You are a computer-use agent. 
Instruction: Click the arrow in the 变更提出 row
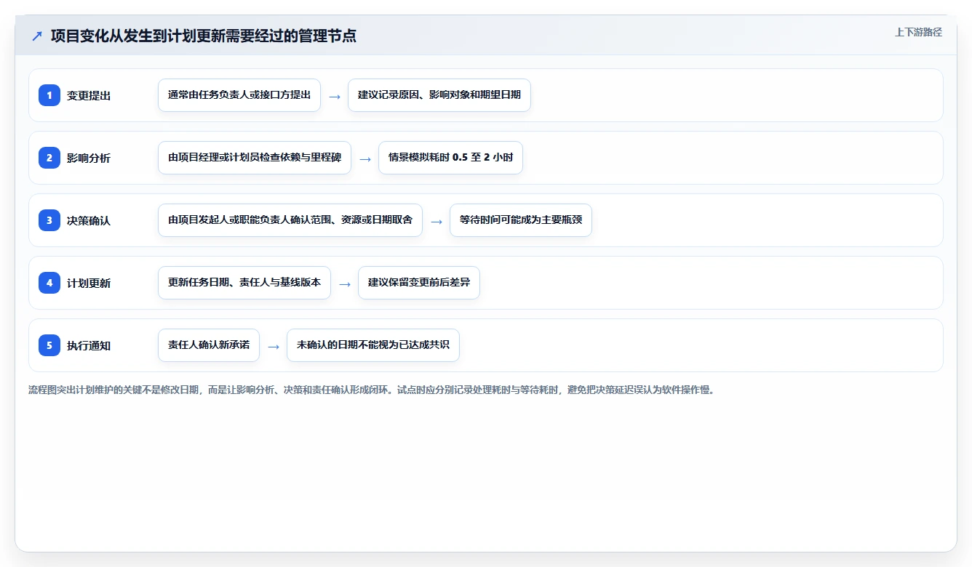point(335,96)
